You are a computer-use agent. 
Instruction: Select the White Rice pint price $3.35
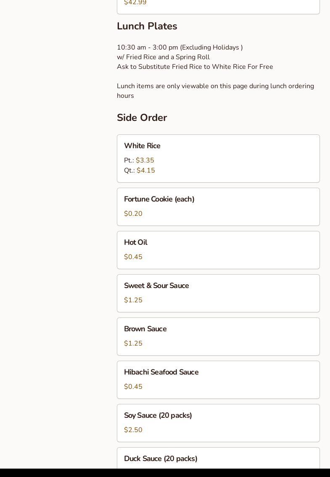coord(145,160)
